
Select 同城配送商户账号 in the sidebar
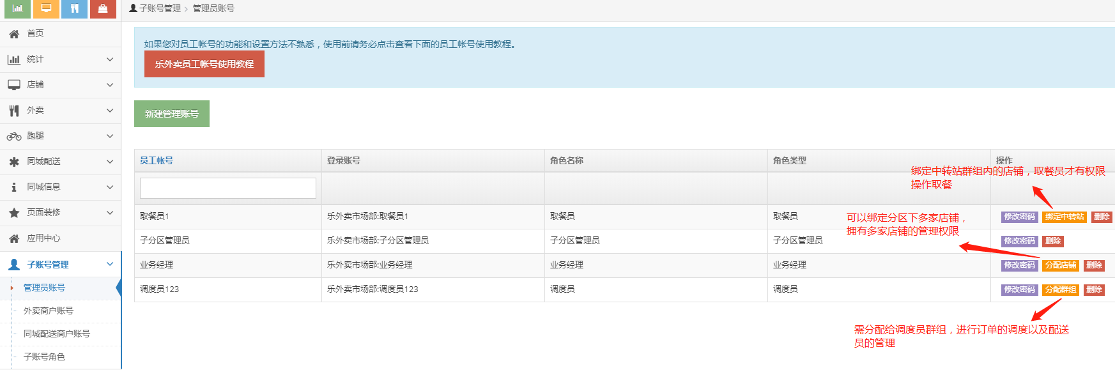[x=57, y=334]
